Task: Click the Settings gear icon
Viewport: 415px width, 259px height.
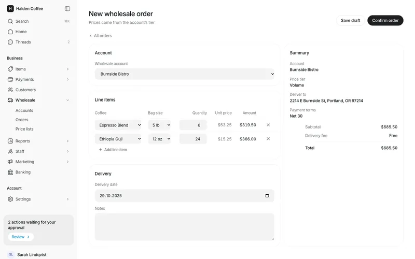Action: (x=10, y=199)
